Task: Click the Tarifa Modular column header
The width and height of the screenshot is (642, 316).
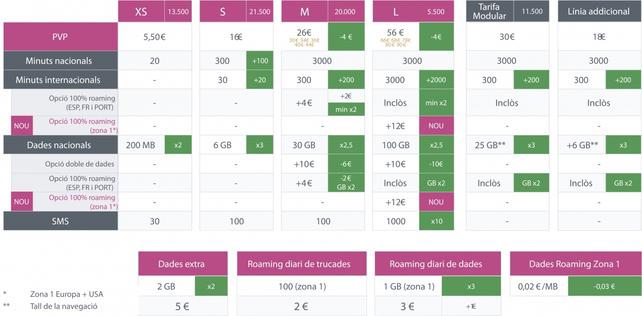Action: pos(489,12)
